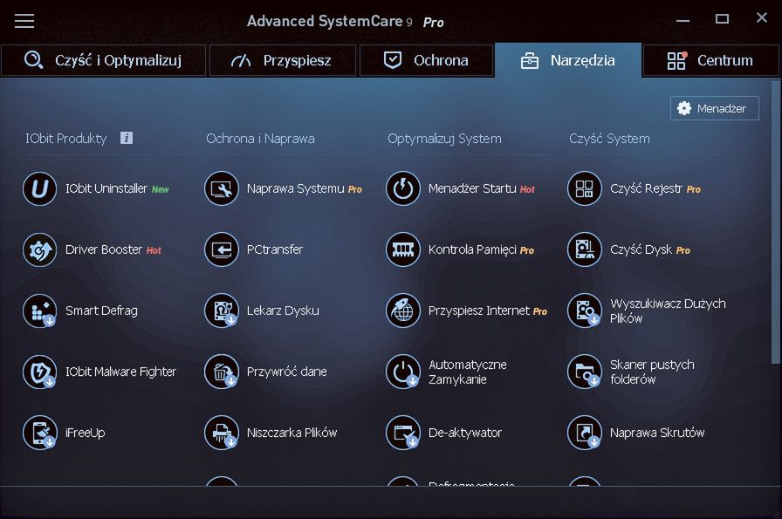Click the info icon next to IObit Produkty

(x=127, y=138)
